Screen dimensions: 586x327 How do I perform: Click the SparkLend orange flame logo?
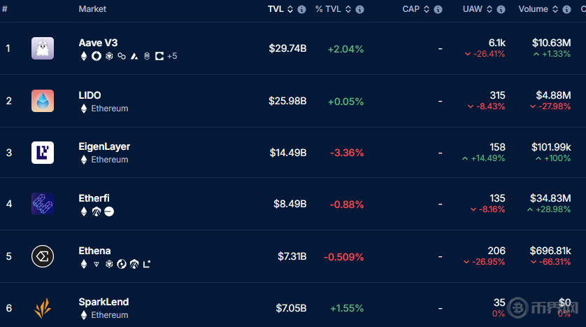43,308
